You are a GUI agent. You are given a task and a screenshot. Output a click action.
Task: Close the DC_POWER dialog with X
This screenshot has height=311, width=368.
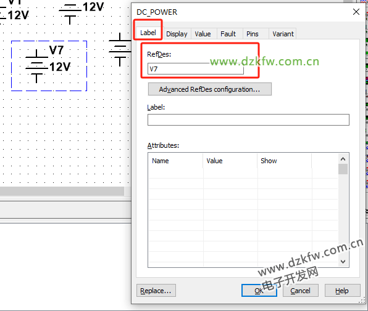click(x=356, y=12)
